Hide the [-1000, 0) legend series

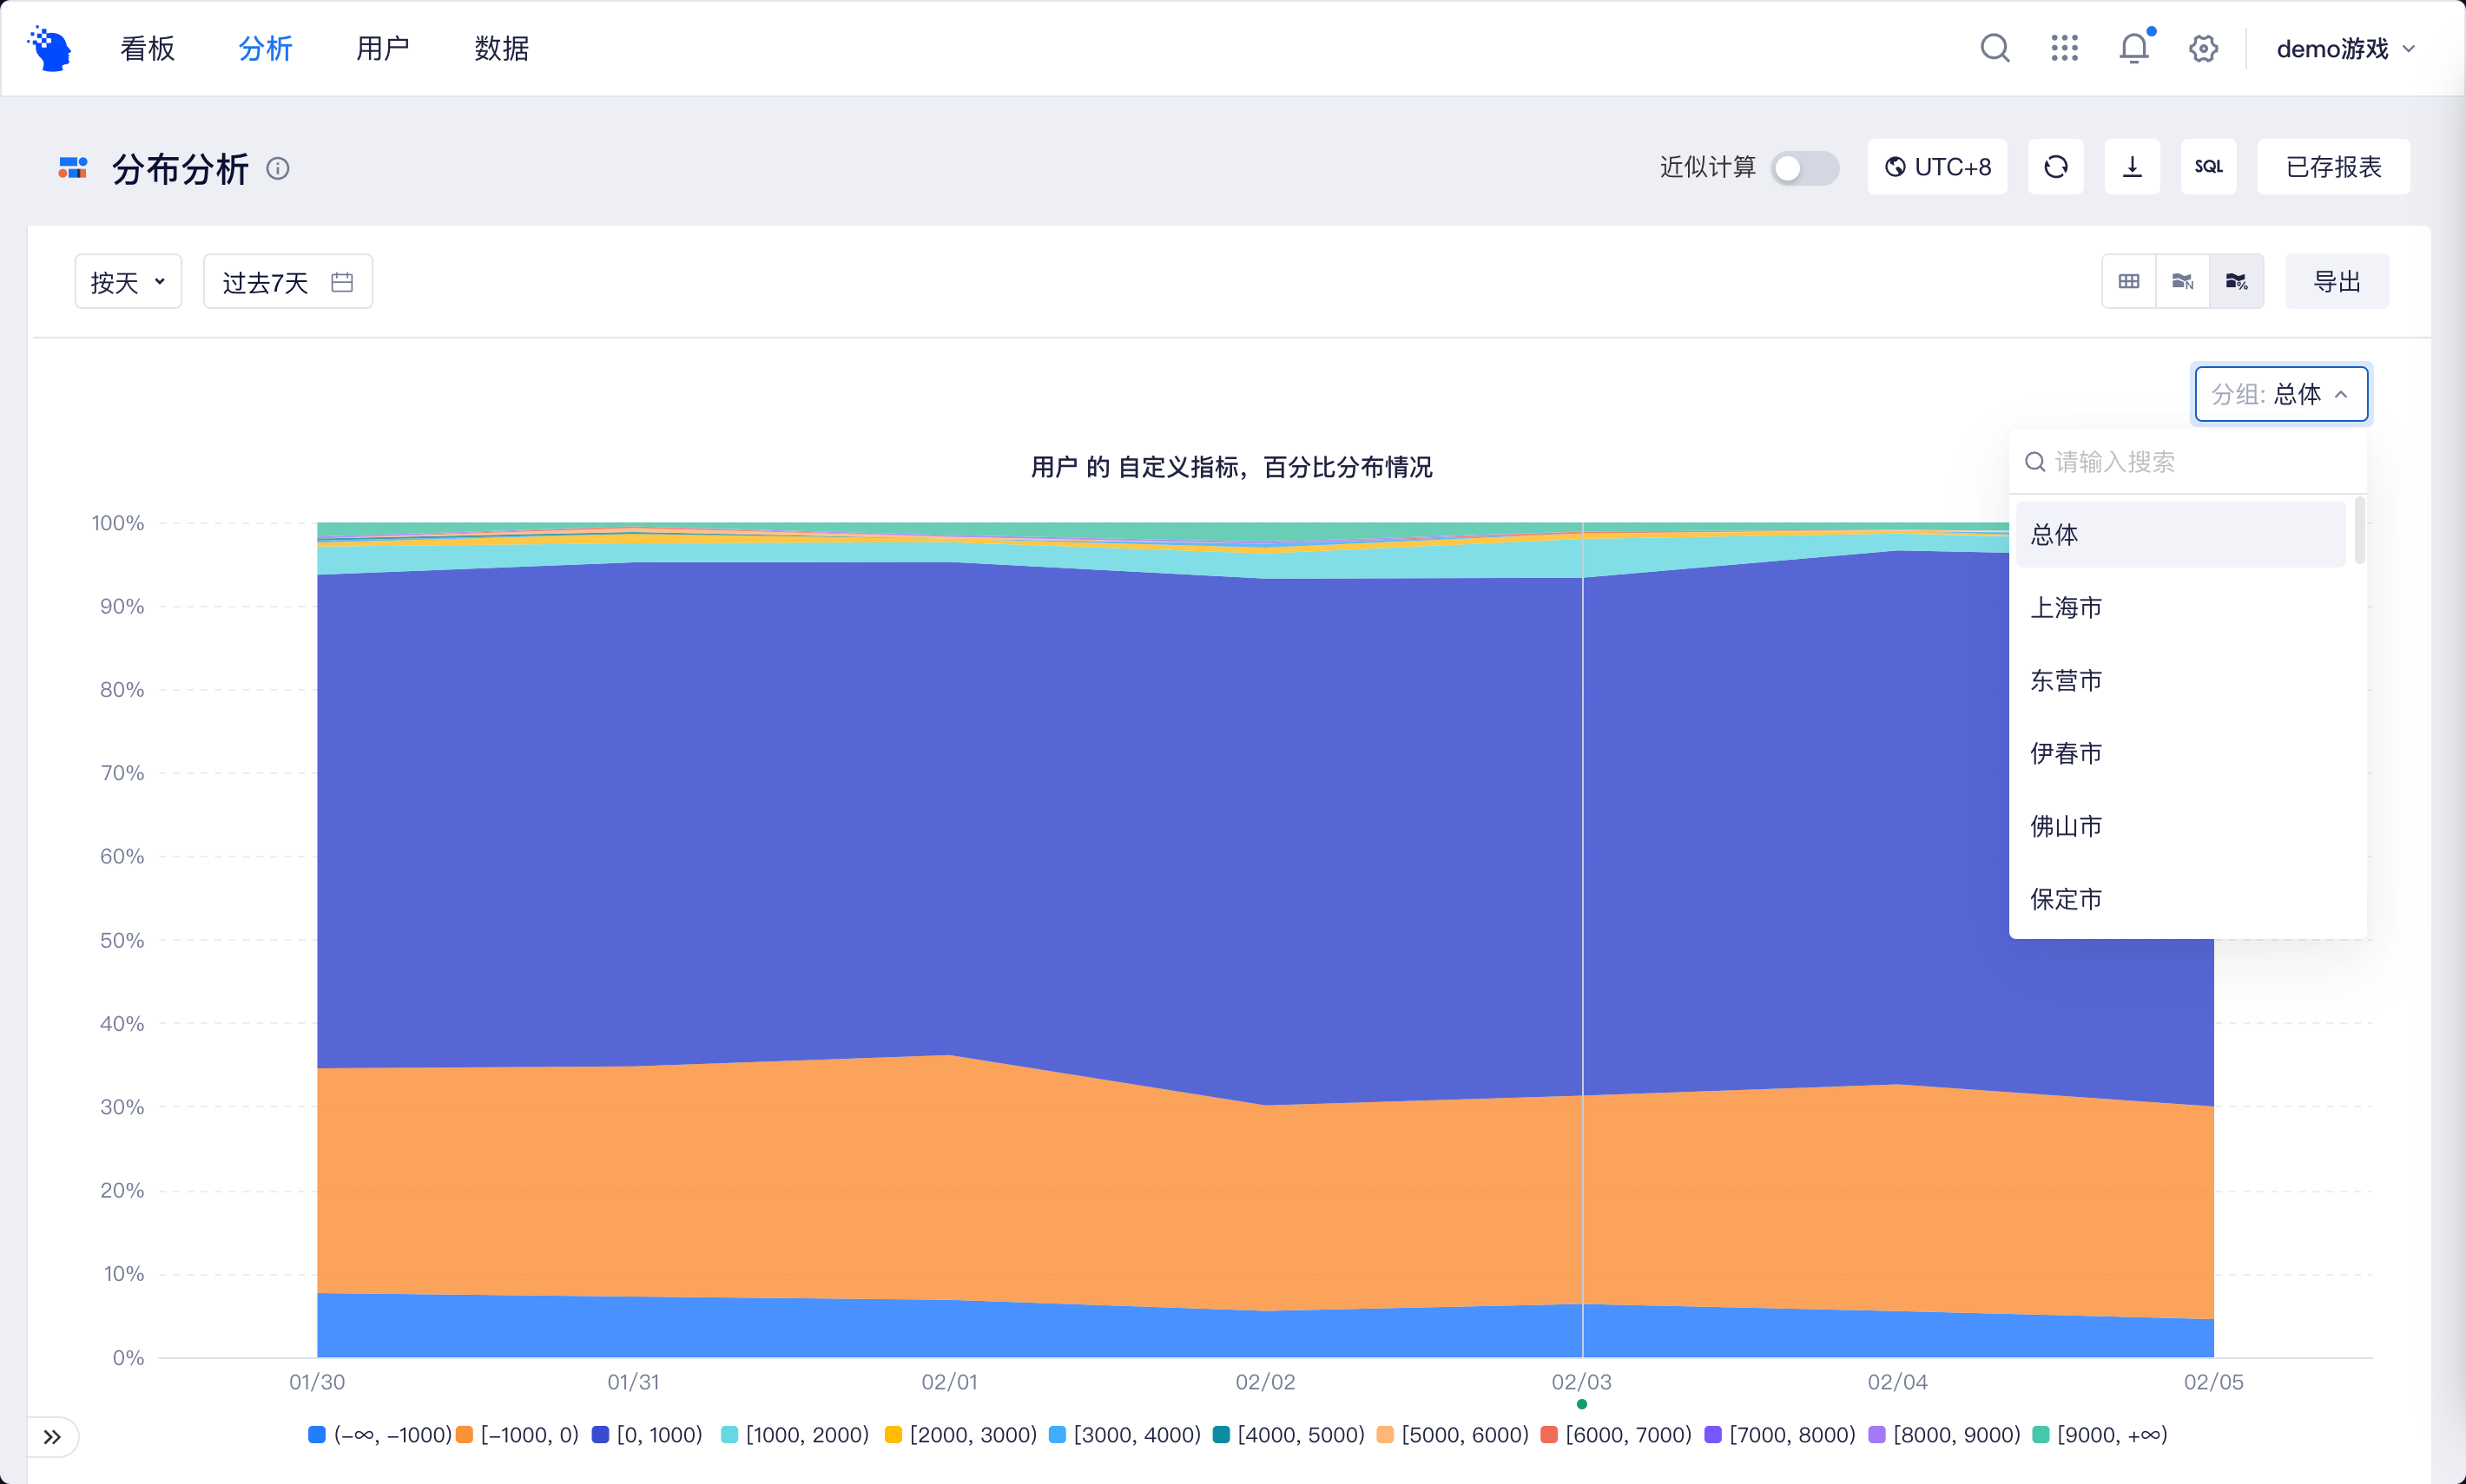tap(518, 1435)
